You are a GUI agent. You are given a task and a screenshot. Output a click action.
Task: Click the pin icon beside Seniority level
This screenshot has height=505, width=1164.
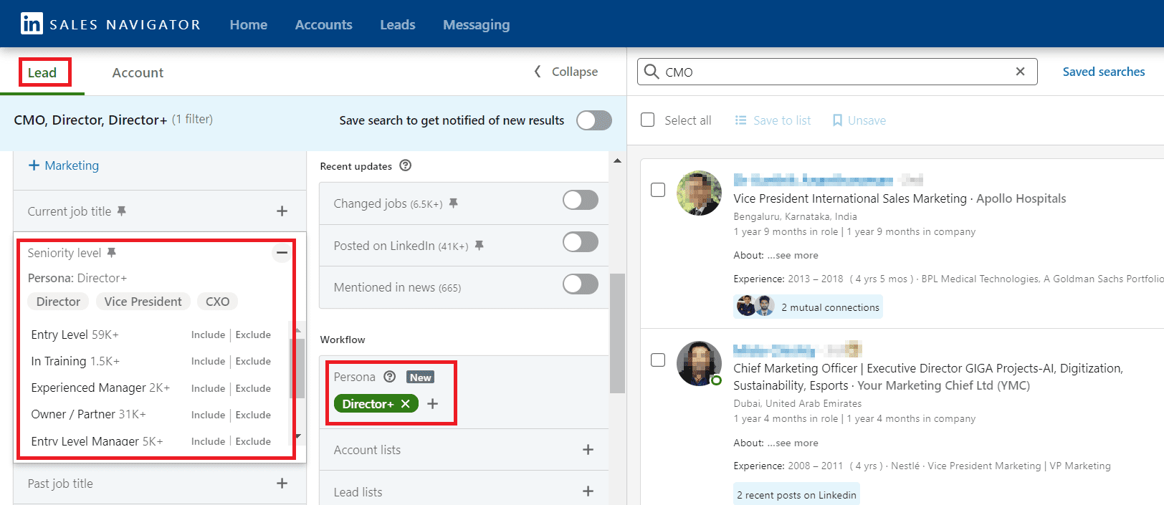(x=112, y=253)
